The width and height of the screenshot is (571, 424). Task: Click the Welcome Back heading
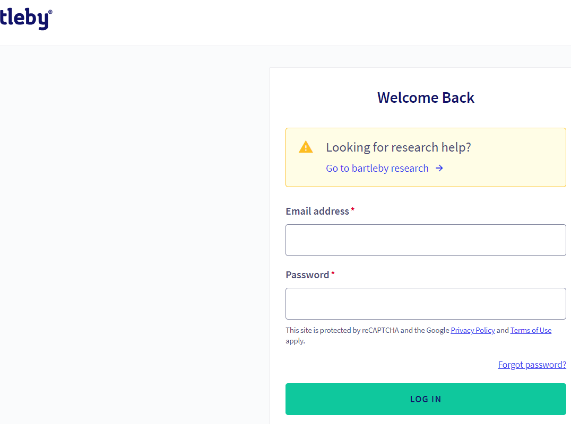(426, 98)
